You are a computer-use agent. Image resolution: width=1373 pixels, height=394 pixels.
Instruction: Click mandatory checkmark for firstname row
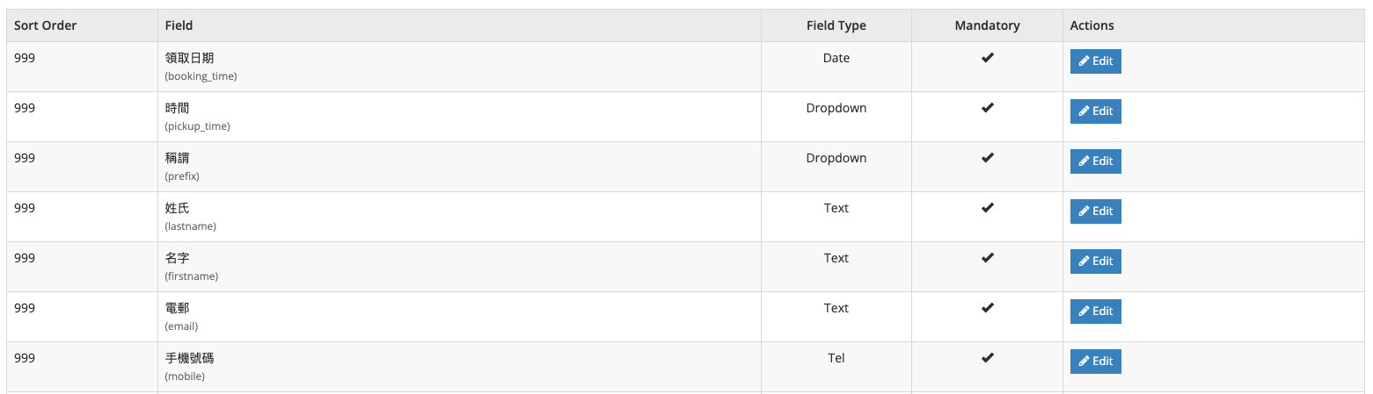coord(988,258)
